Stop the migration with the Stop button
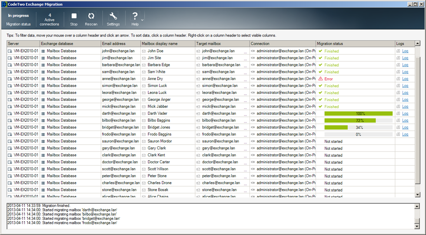Image resolution: width=426 pixels, height=235 pixels. 73,19
